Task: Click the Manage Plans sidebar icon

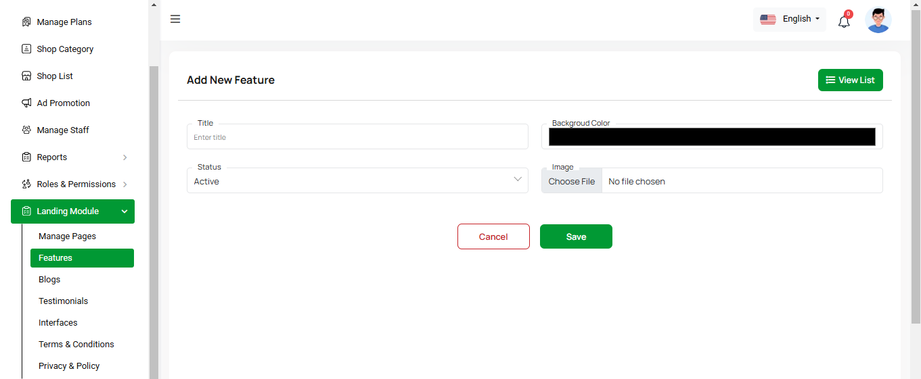Action: tap(26, 22)
